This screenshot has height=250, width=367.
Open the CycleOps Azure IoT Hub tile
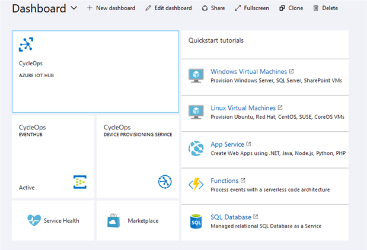pos(95,71)
